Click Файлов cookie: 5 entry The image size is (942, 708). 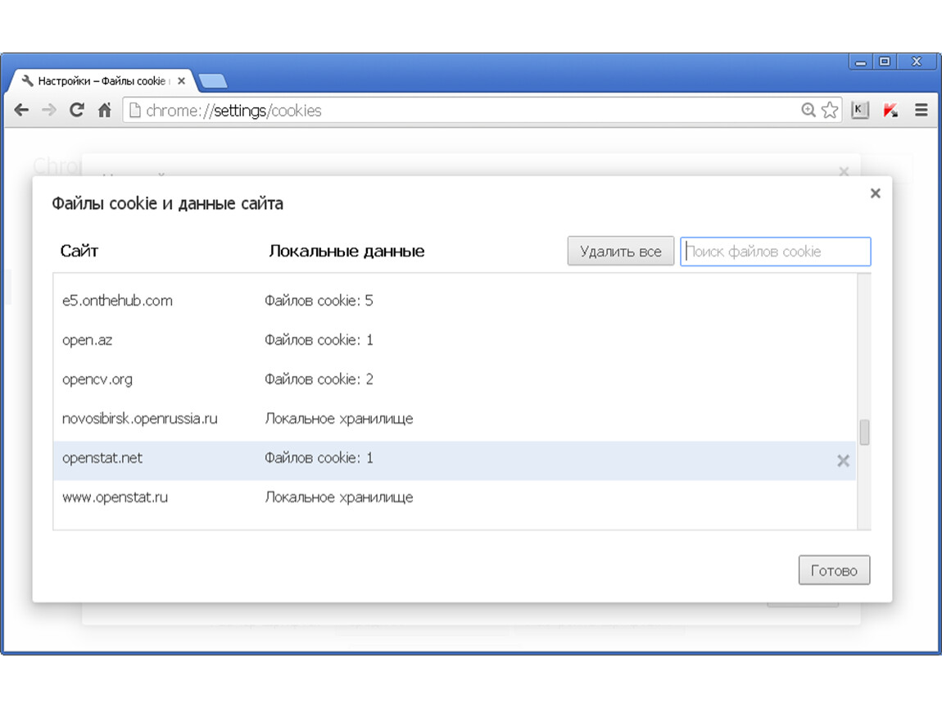pos(319,301)
